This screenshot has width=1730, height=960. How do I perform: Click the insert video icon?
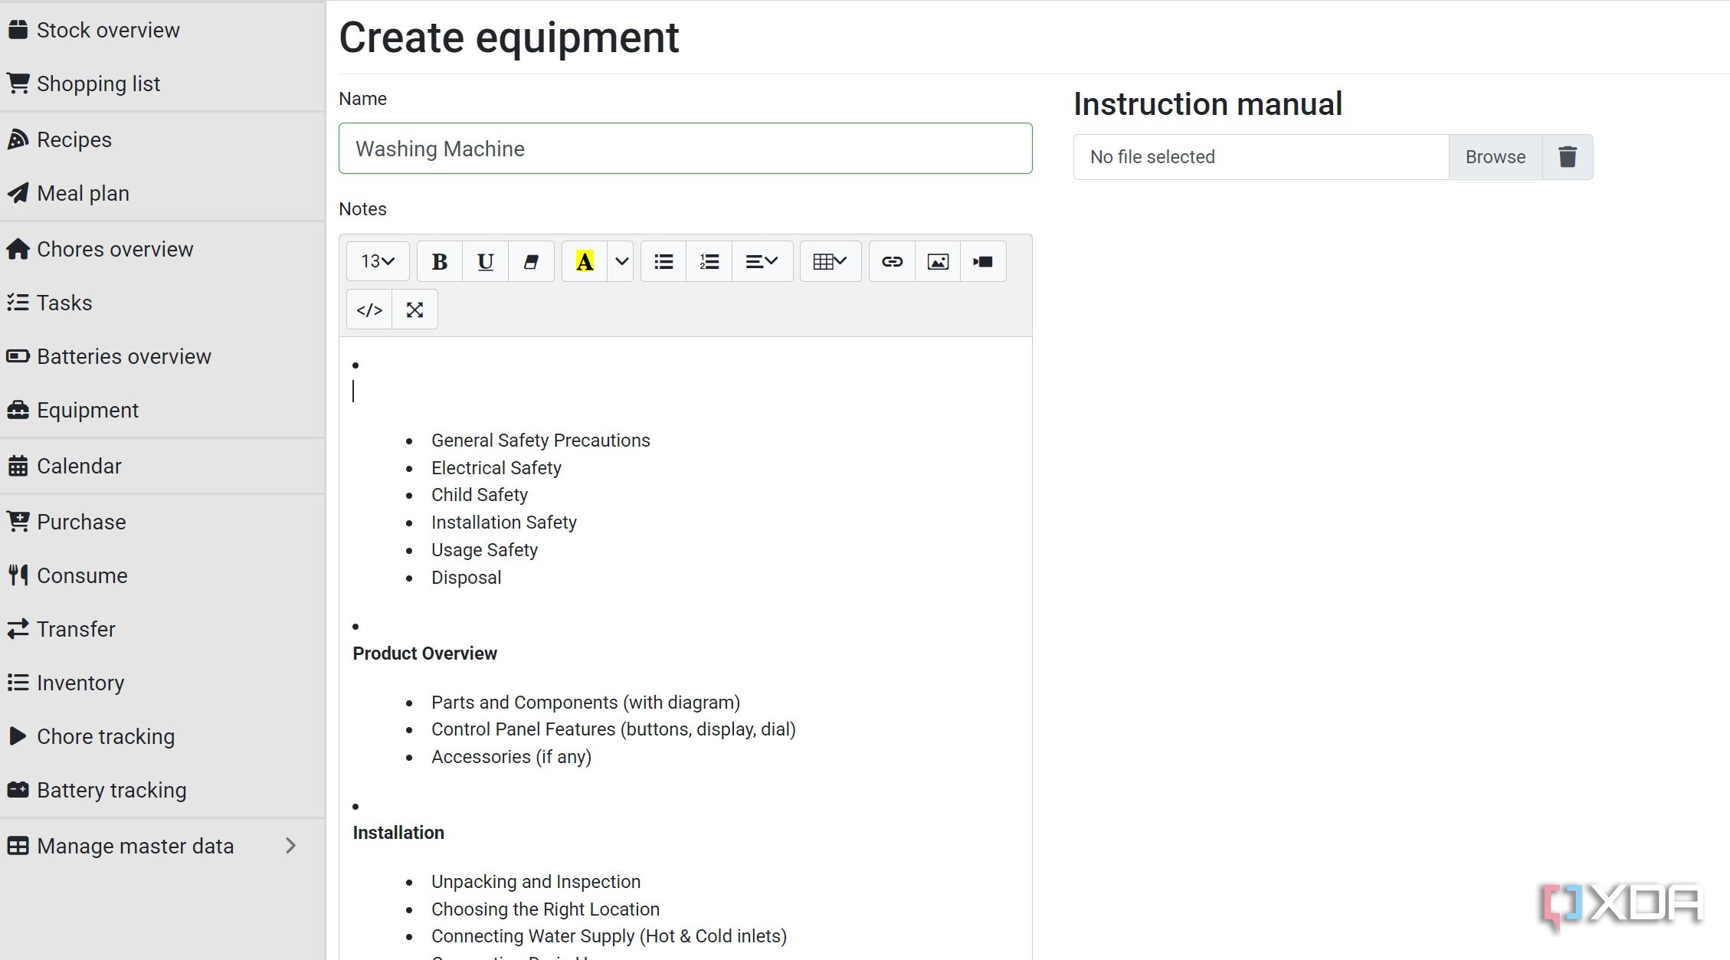click(983, 262)
